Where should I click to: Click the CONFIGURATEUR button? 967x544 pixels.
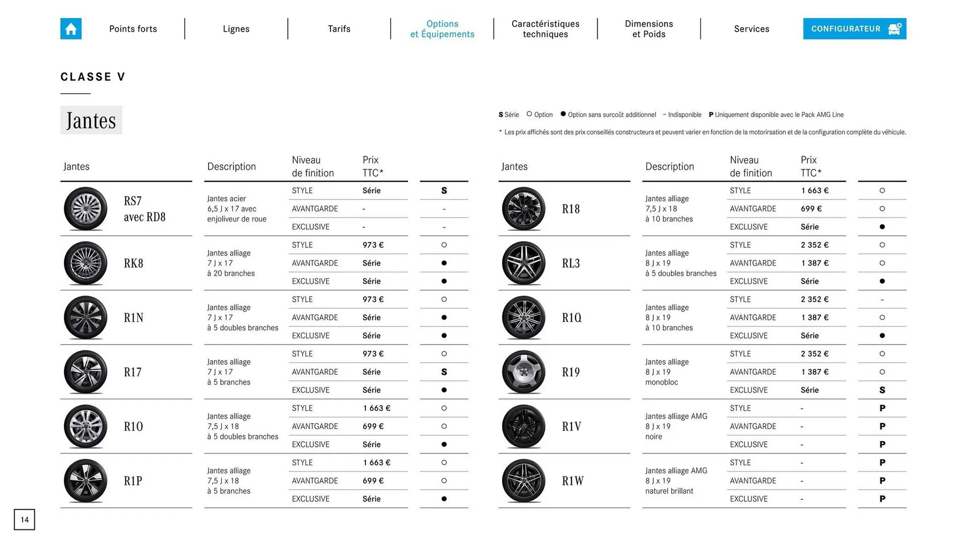point(854,29)
